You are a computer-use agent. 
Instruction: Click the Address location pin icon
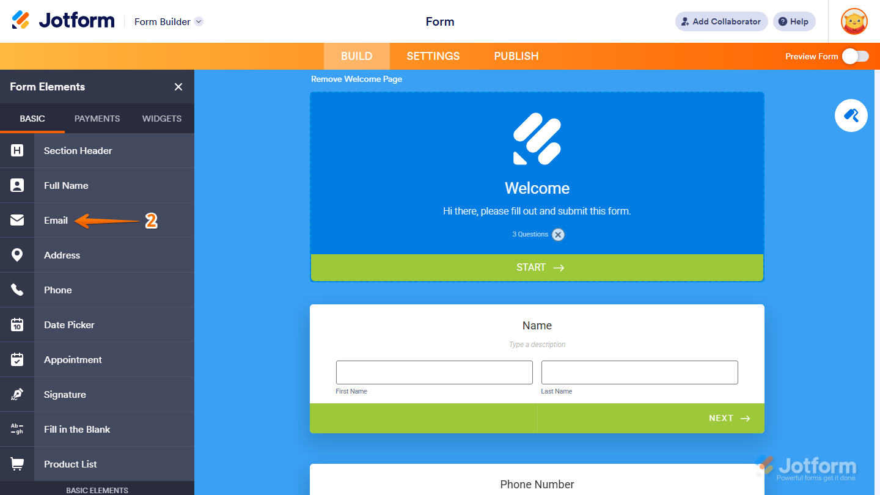pyautogui.click(x=17, y=255)
